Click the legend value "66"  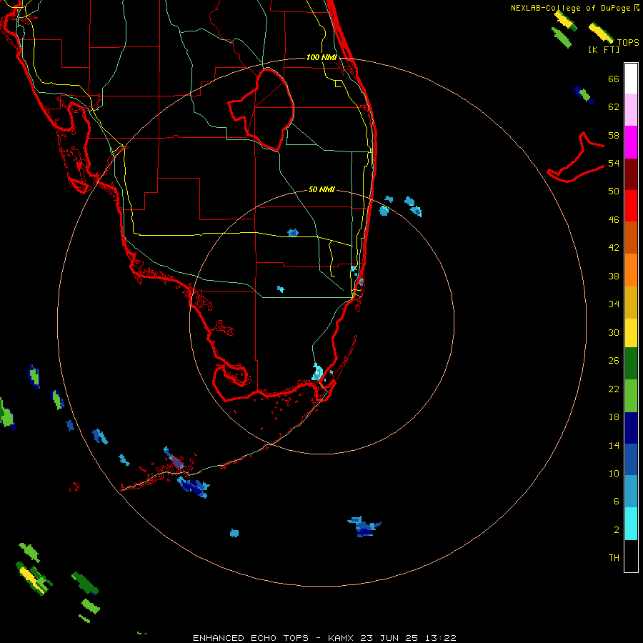click(614, 79)
